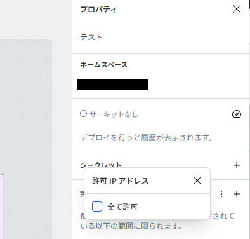Click the デプロイを行うと履歴が表示されます message
The height and width of the screenshot is (239, 250).
click(x=147, y=138)
